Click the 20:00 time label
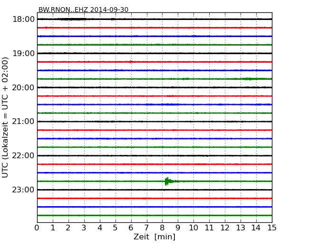 coord(23,87)
